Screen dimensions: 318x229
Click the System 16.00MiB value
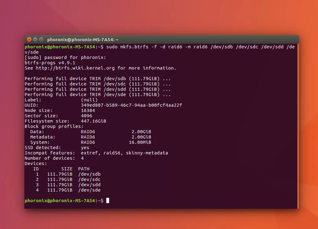140,142
